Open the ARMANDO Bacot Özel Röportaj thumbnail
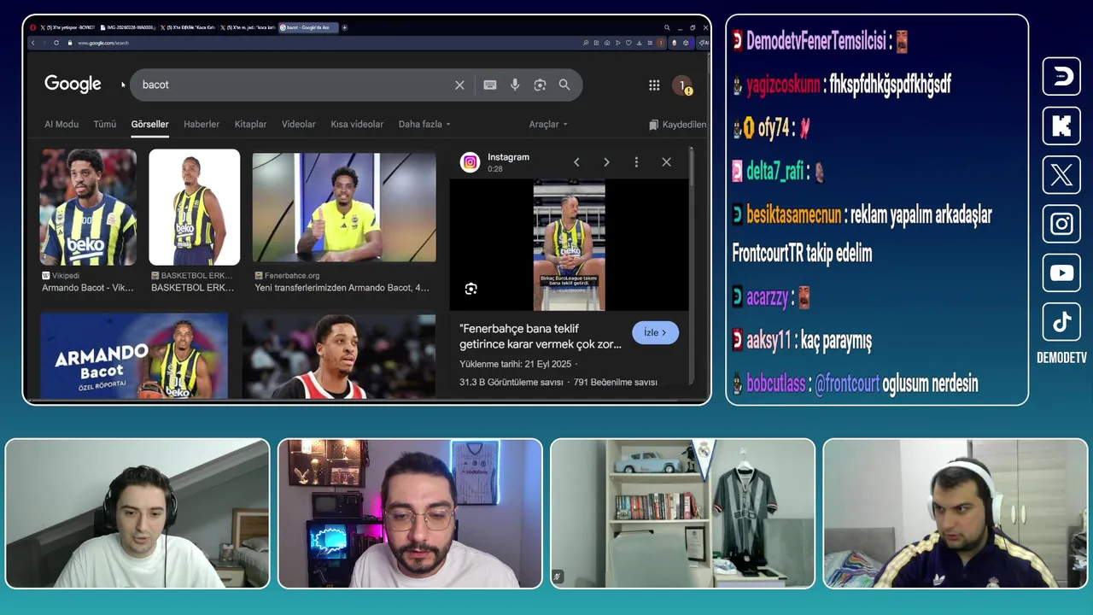This screenshot has height=615, width=1093. click(134, 356)
